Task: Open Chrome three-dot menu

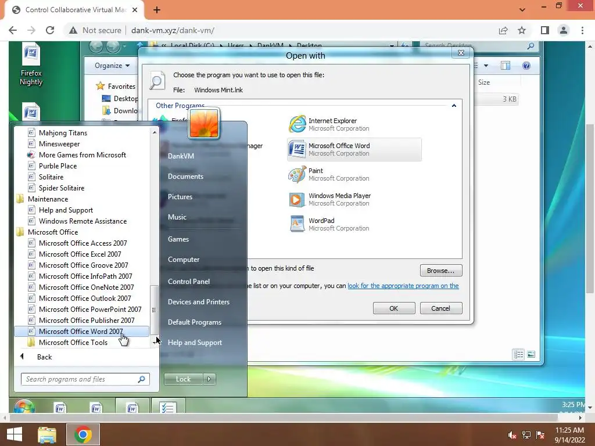Action: point(582,30)
